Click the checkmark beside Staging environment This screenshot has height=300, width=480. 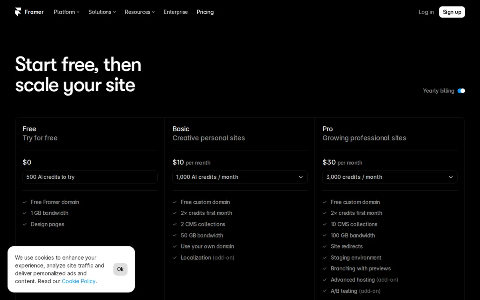click(325, 258)
